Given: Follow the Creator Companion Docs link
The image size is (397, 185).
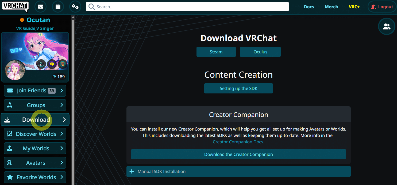Looking at the screenshot, I should tap(238, 142).
